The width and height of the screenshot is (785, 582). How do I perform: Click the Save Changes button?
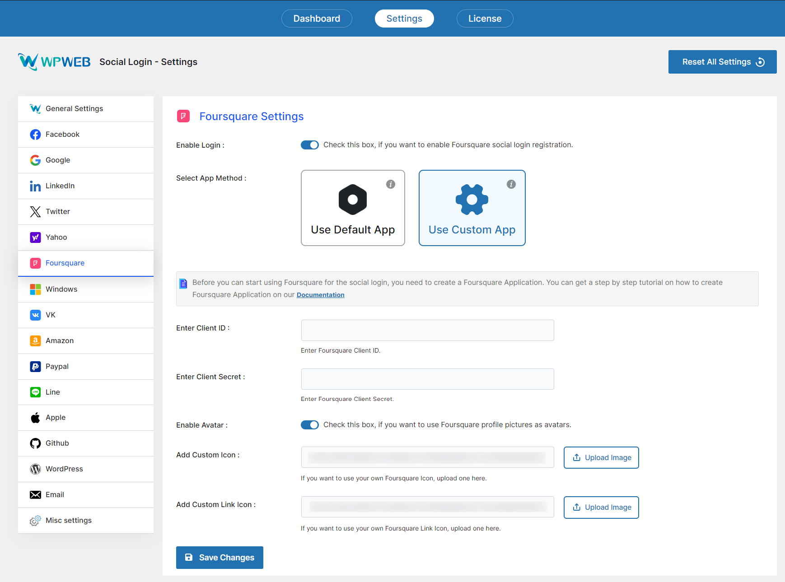[x=220, y=558]
